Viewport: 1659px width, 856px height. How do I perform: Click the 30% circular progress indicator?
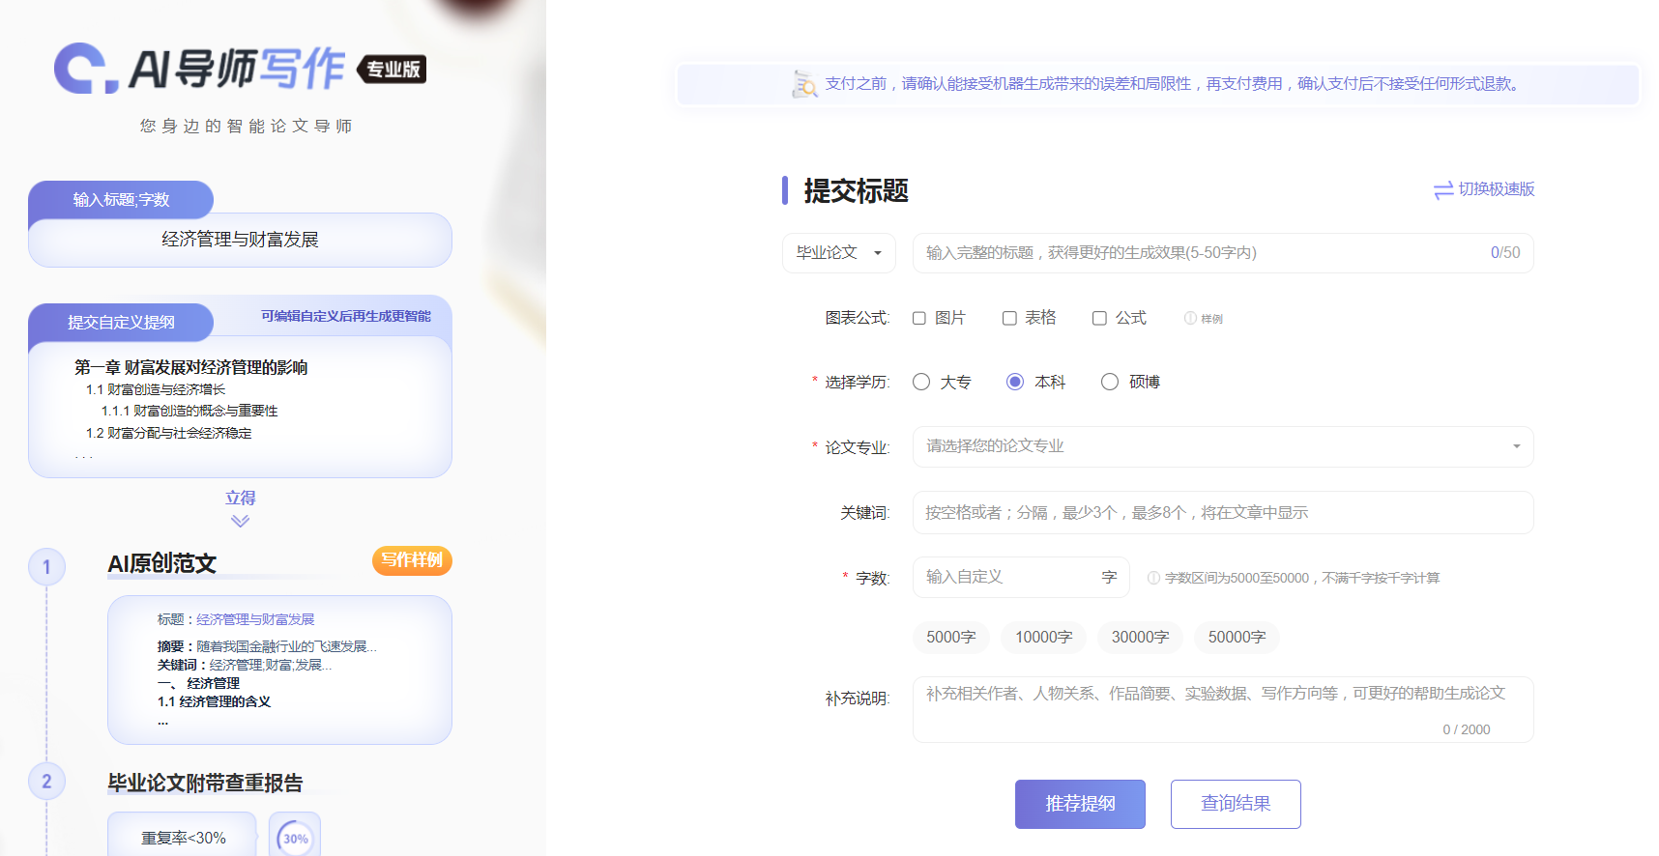click(295, 837)
